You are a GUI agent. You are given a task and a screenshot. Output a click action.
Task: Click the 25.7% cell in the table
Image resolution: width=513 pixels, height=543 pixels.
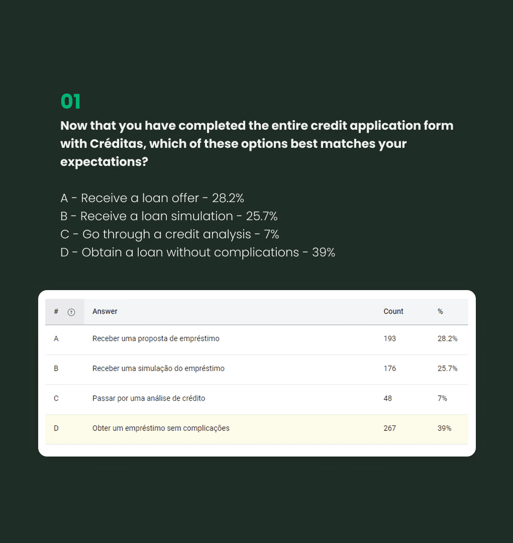tap(447, 369)
